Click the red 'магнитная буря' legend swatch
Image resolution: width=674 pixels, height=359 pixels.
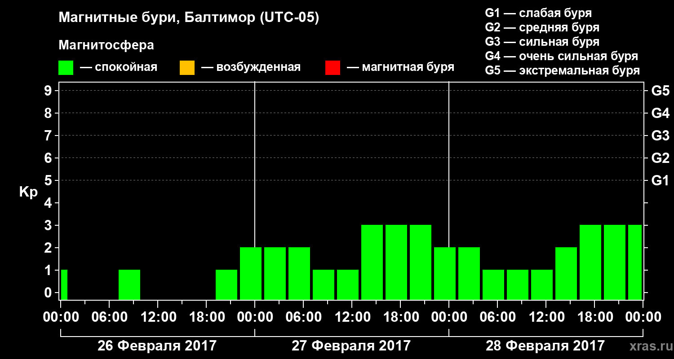coord(333,68)
